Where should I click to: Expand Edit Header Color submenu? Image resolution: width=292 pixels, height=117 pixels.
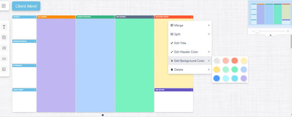point(190,52)
